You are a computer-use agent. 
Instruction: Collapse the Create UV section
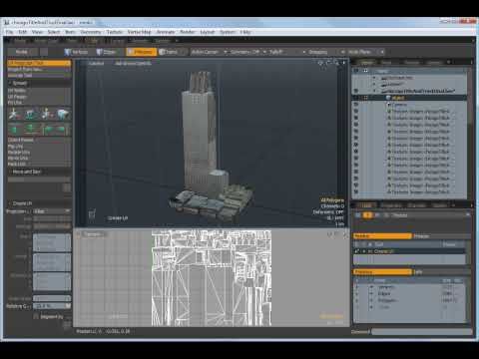(x=9, y=203)
